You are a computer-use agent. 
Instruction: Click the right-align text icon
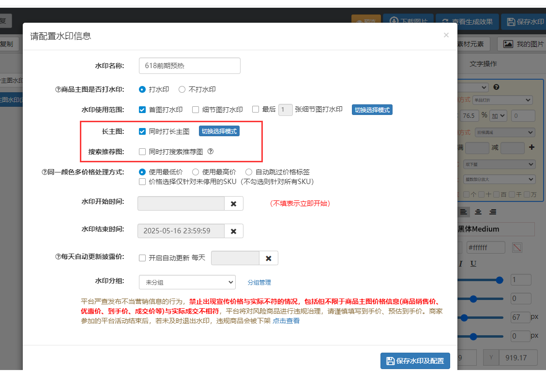(x=493, y=212)
